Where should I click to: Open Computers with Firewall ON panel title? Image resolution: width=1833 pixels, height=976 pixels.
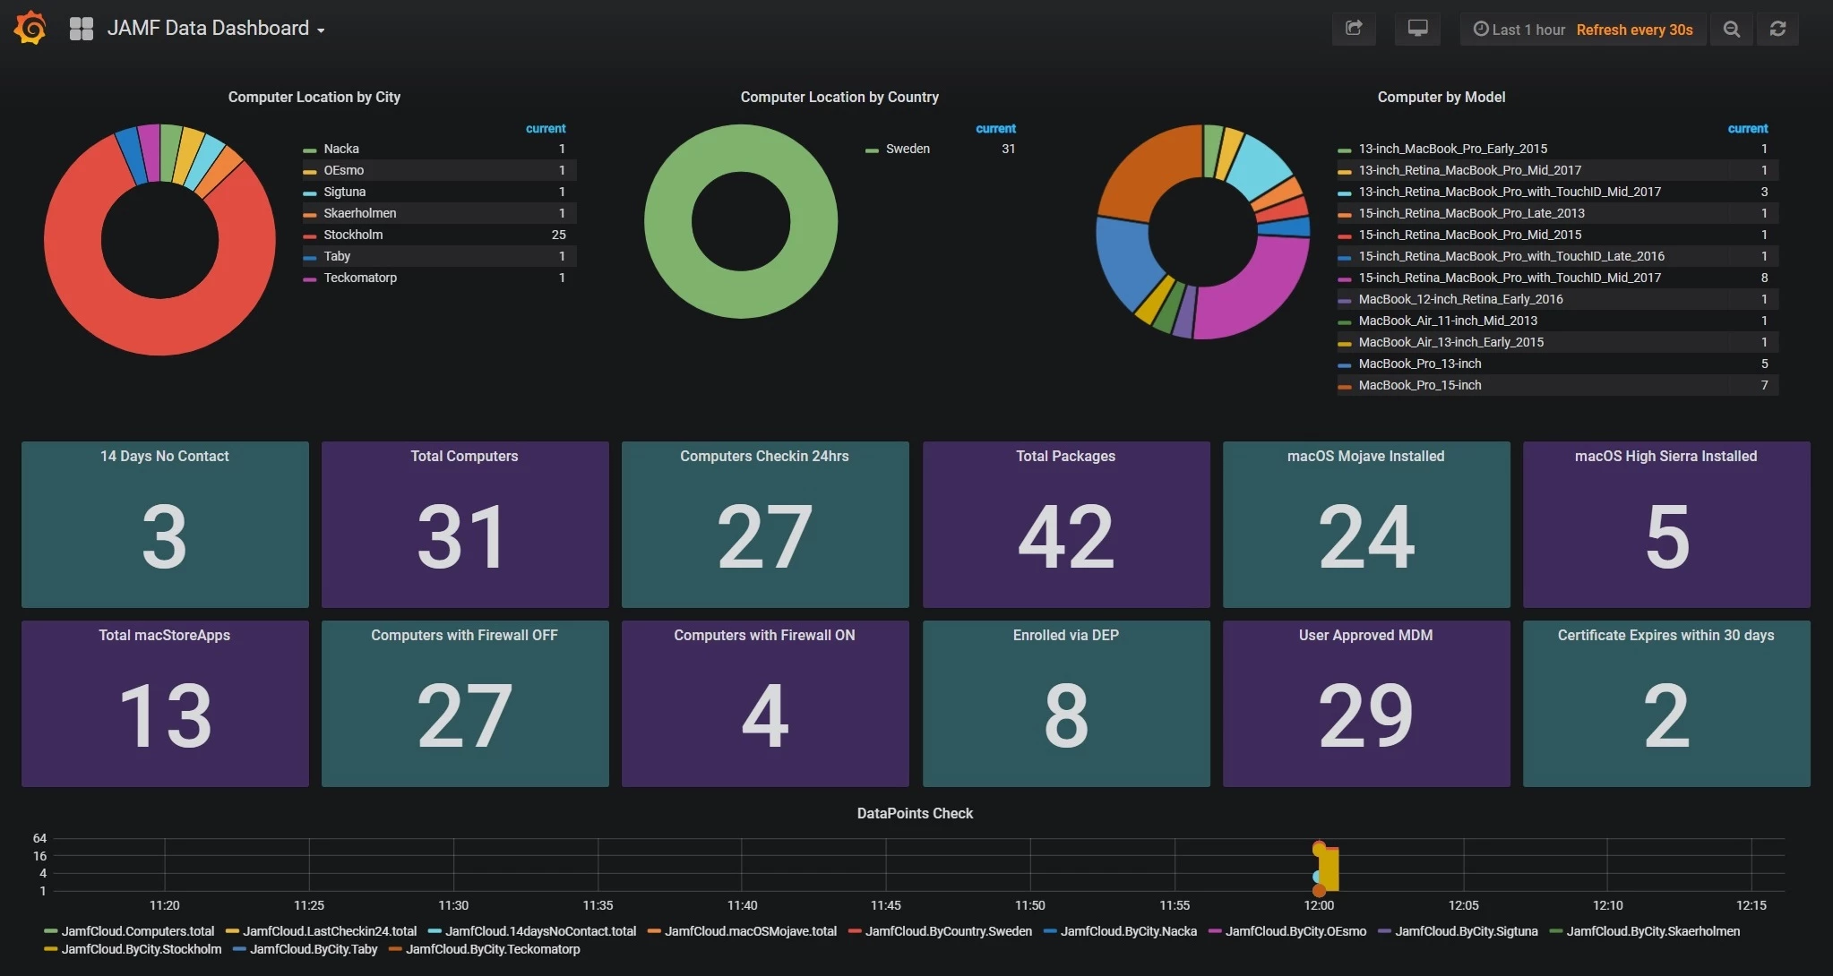tap(764, 635)
